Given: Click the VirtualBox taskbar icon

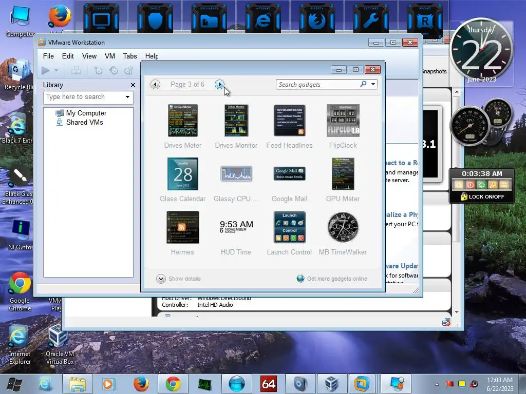Looking at the screenshot, I should point(332,384).
